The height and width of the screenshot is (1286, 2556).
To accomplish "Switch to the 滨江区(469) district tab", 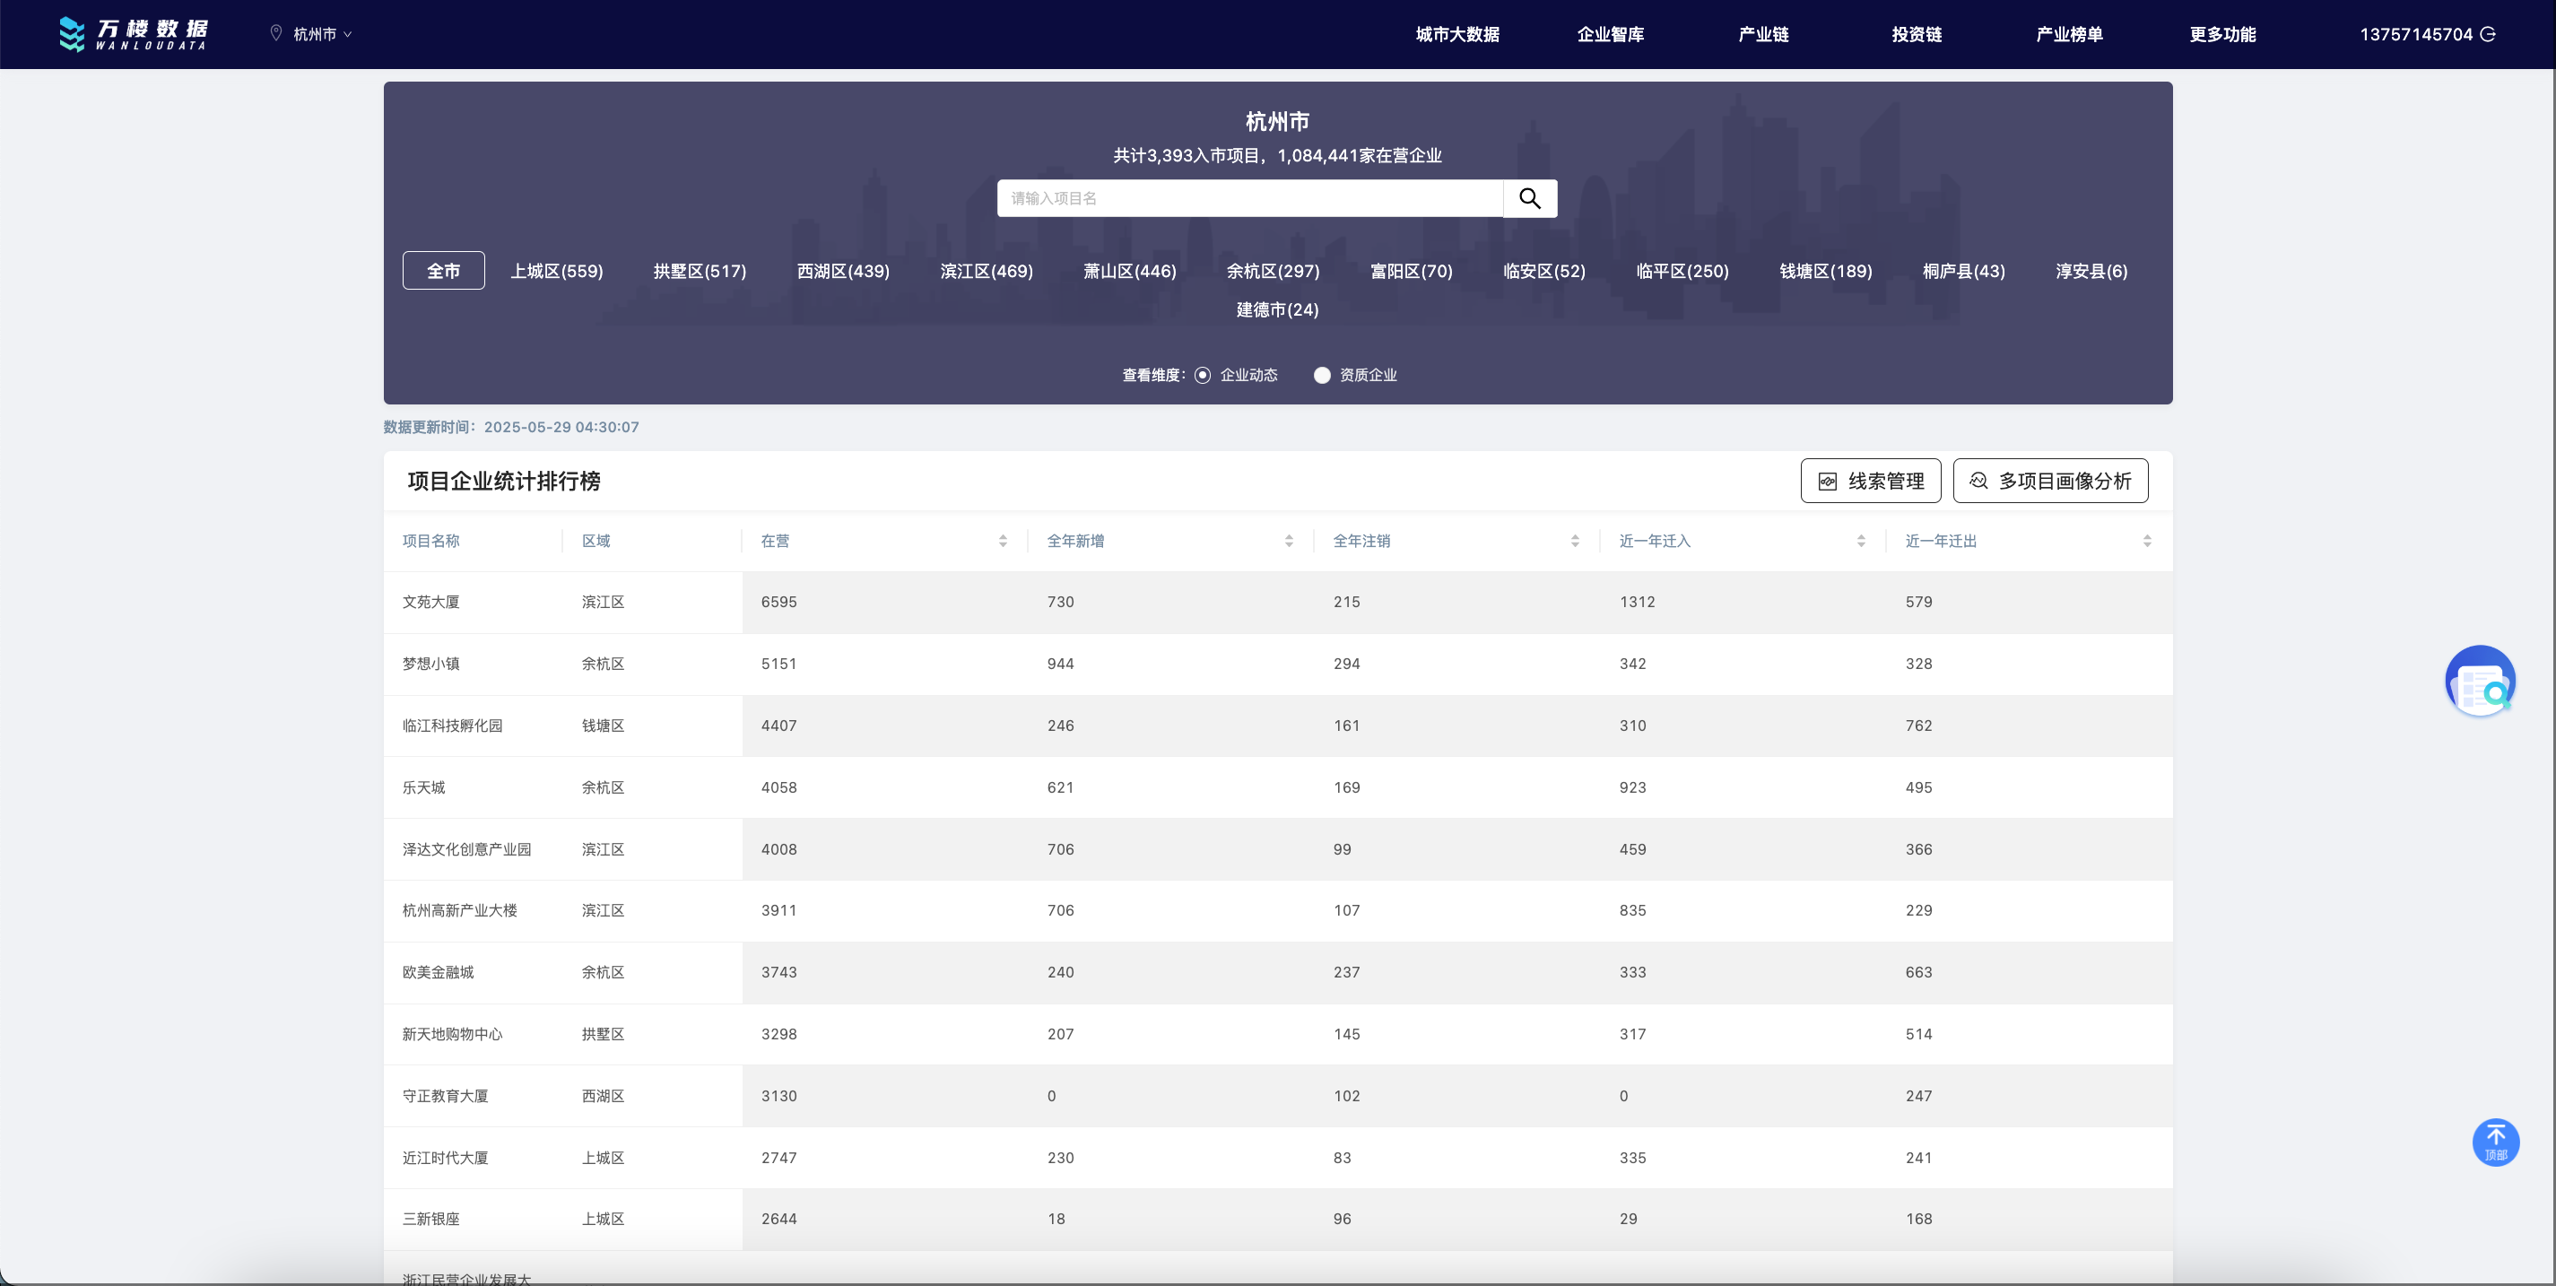I will (x=986, y=271).
